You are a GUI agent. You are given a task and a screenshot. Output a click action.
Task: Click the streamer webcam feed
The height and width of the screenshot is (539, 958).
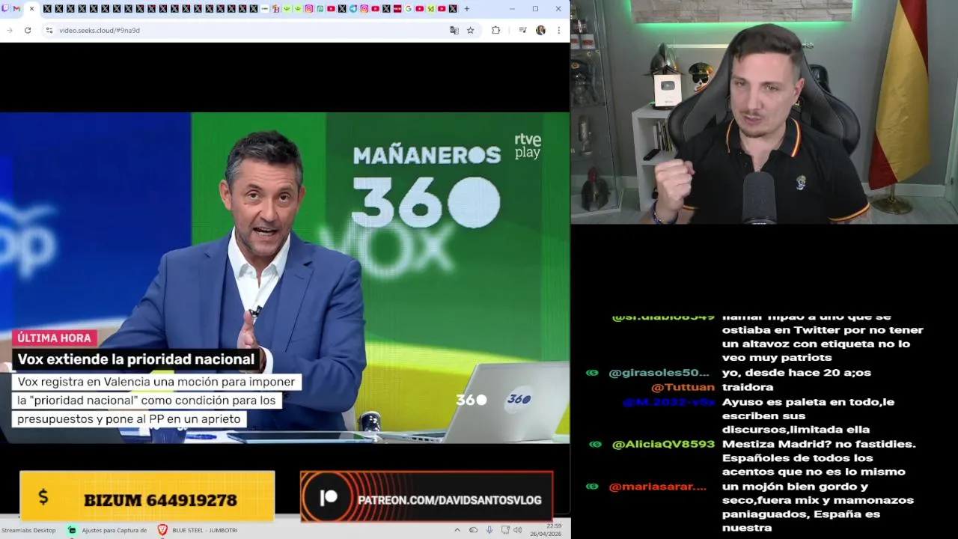pos(764,112)
